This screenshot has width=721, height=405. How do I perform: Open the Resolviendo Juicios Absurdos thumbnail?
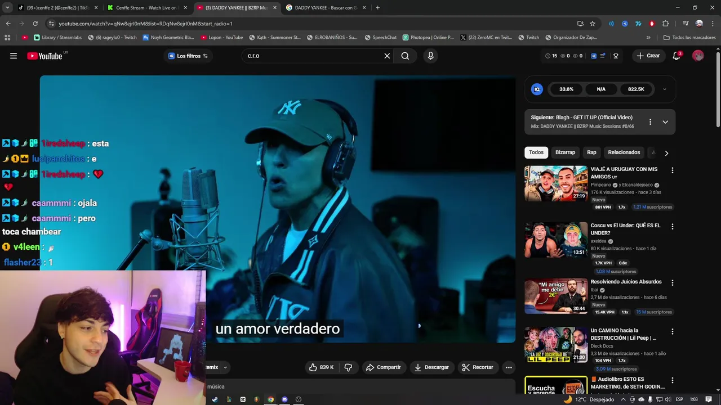(x=556, y=296)
